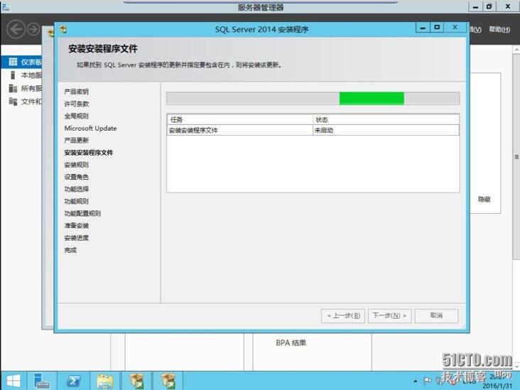Image resolution: width=520 pixels, height=390 pixels.
Task: Click the 产品更新 step in setup list
Action: point(76,140)
